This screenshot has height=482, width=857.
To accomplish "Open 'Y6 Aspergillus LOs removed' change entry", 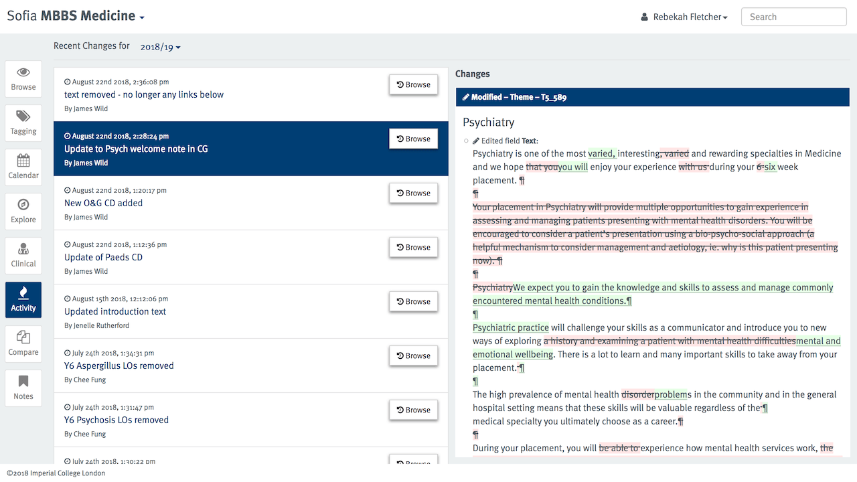I will (x=119, y=366).
